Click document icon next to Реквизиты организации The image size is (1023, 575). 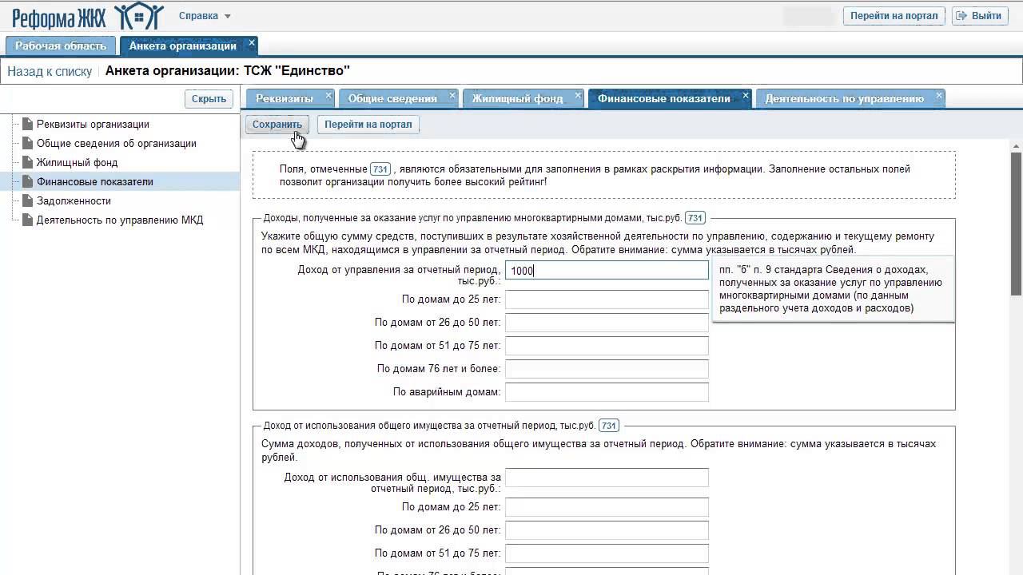click(x=28, y=124)
